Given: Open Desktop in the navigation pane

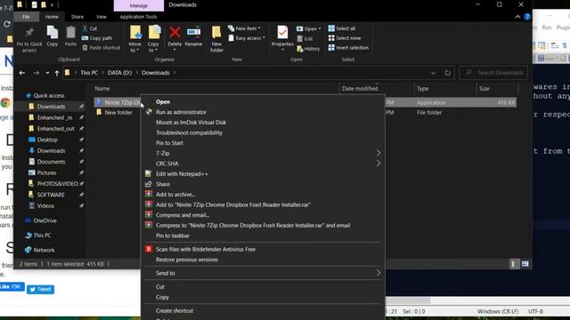Looking at the screenshot, I should (x=47, y=140).
